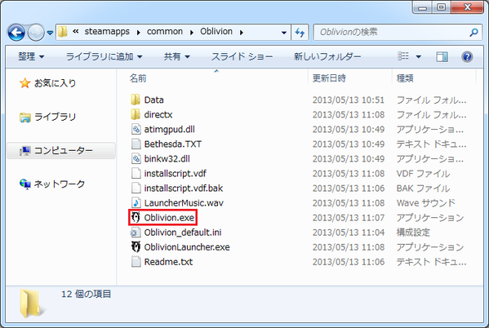Expand the arrow after common breadcrumb
Viewport: 489px width, 328px height.
(x=192, y=32)
